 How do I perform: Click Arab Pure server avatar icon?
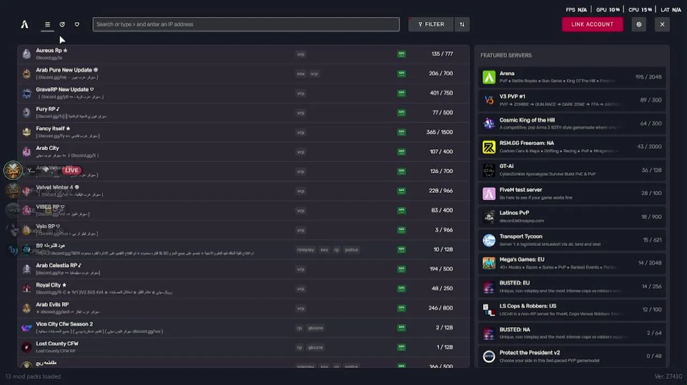[27, 73]
